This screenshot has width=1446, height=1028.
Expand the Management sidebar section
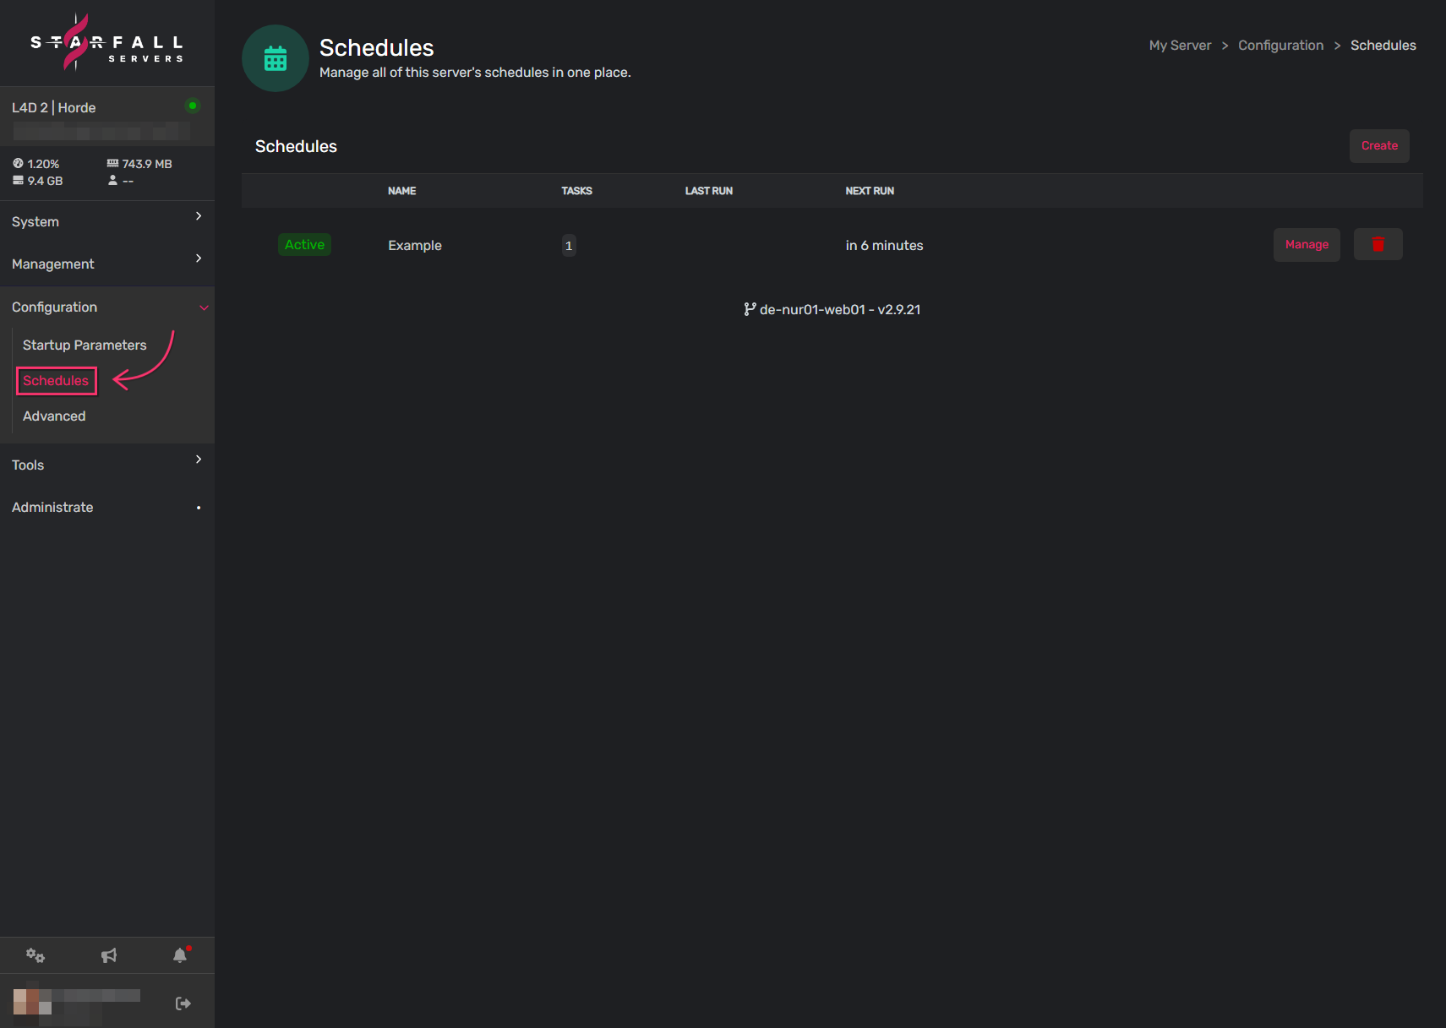pos(107,264)
